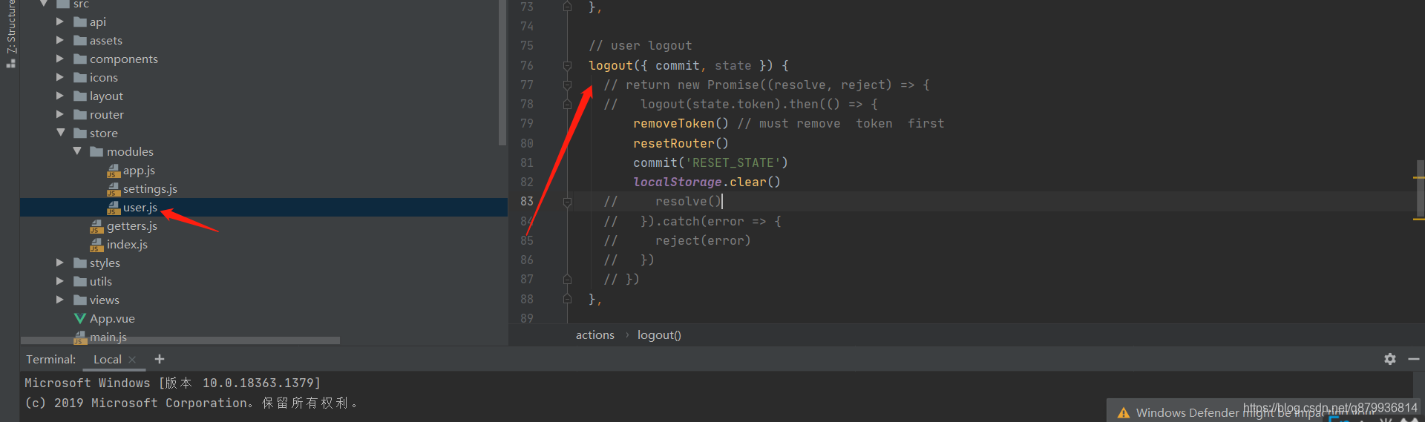The height and width of the screenshot is (422, 1425).
Task: Click the store folder icon
Action: (81, 133)
